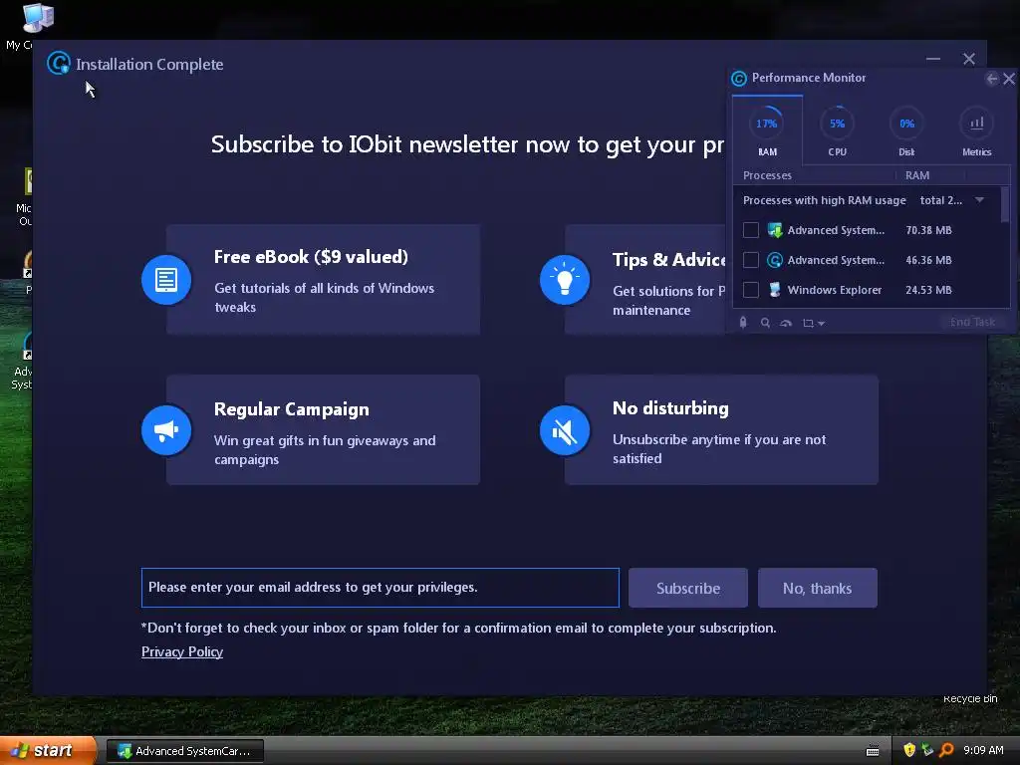Click the Free eBook document icon
The height and width of the screenshot is (765, 1020).
(x=166, y=280)
